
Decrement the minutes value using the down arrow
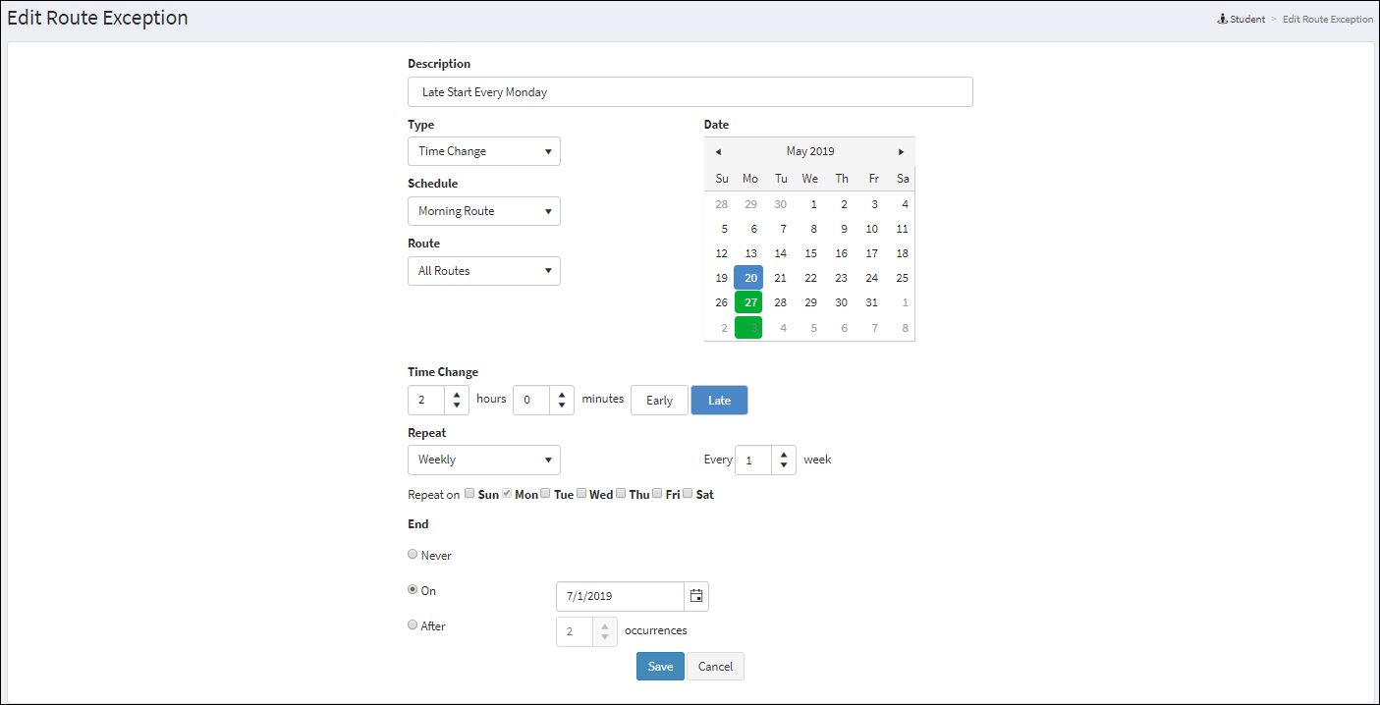coord(561,405)
